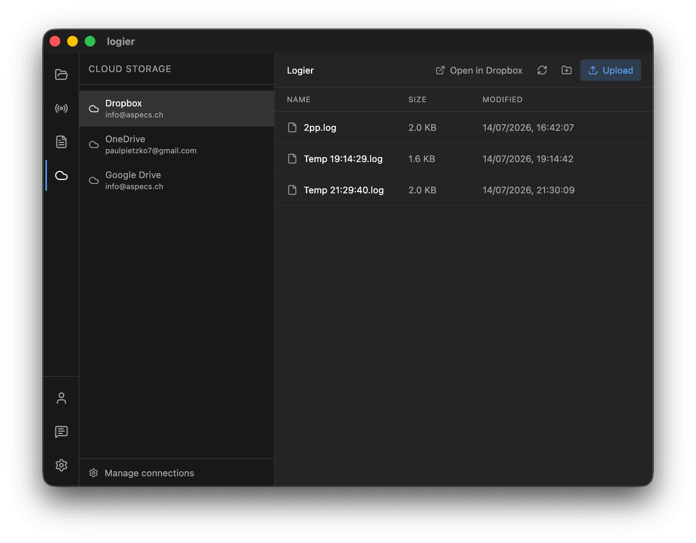
Task: Click the Logier folder title
Action: tap(300, 71)
